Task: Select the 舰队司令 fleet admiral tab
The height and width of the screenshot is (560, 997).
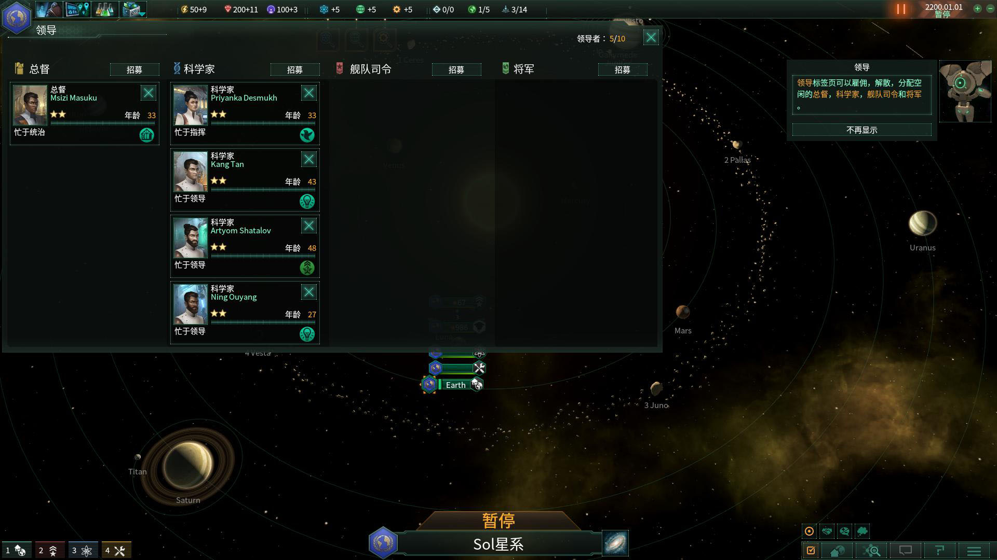Action: click(x=370, y=68)
